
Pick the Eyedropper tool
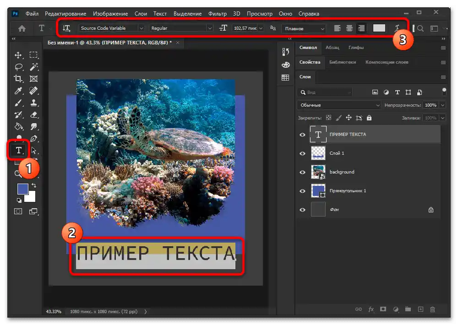(18, 91)
